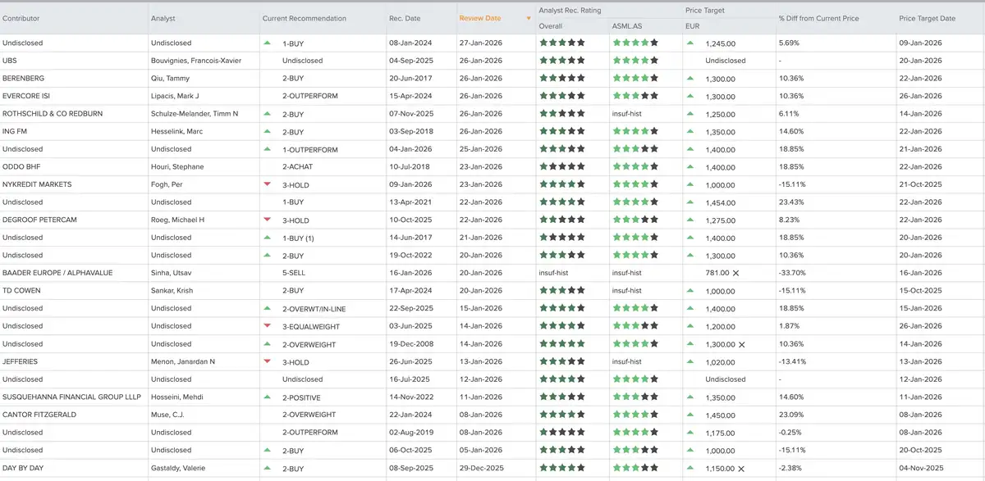Click the green arrow beside SUSQUEHANNA's 2-POSITIVE rating
Image resolution: width=985 pixels, height=481 pixels.
[267, 397]
